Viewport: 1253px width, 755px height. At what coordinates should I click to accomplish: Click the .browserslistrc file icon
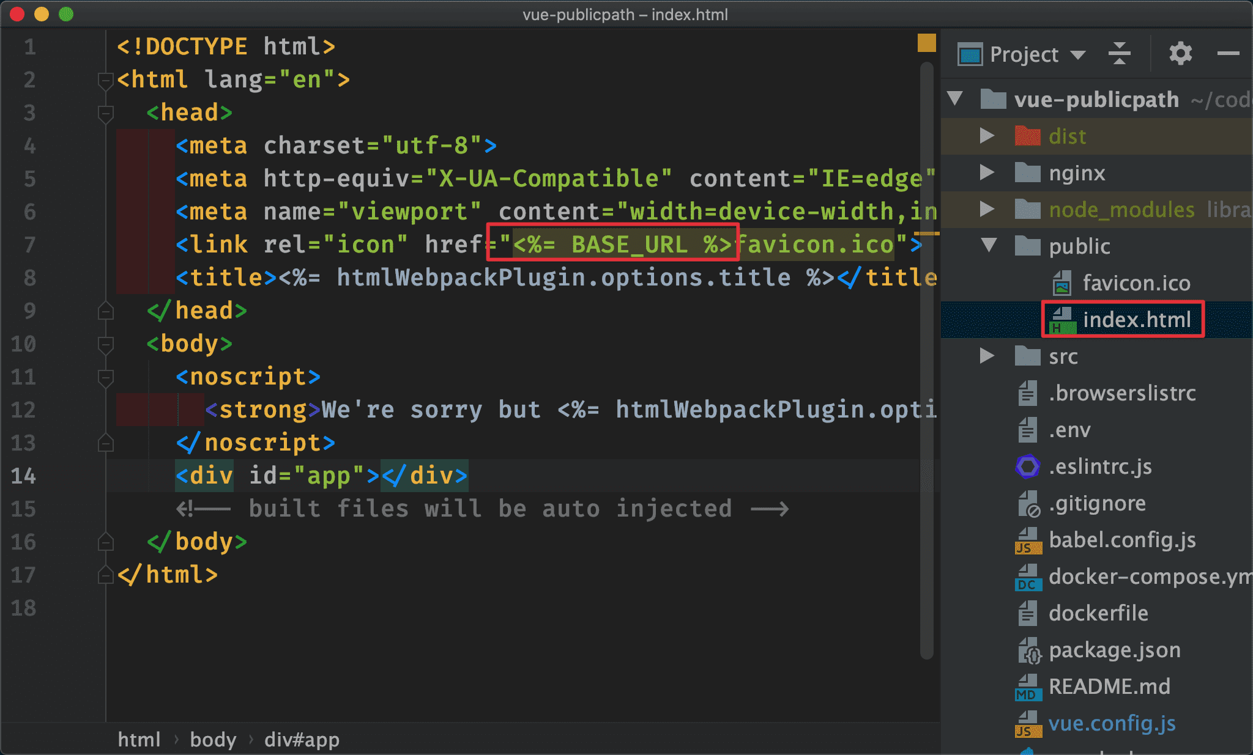pyautogui.click(x=1028, y=393)
